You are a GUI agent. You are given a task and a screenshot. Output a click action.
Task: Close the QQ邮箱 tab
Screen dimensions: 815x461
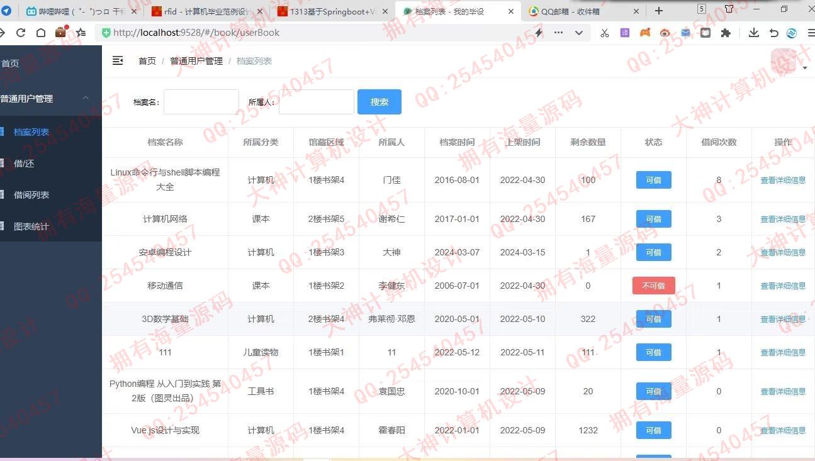[636, 11]
